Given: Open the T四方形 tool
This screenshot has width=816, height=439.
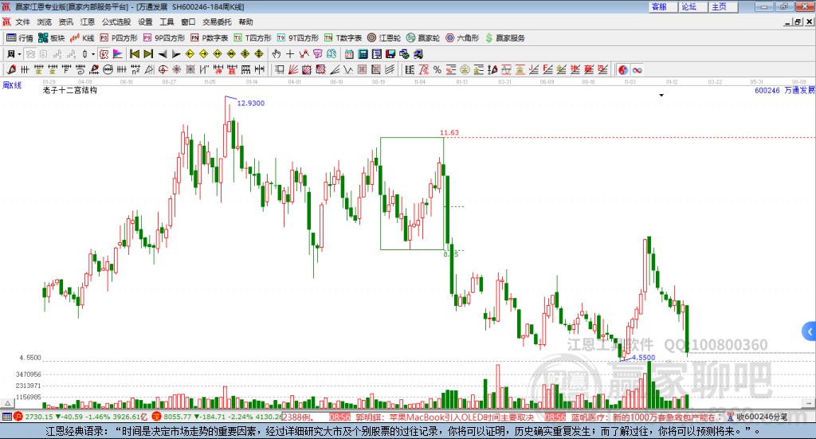Looking at the screenshot, I should [x=253, y=38].
